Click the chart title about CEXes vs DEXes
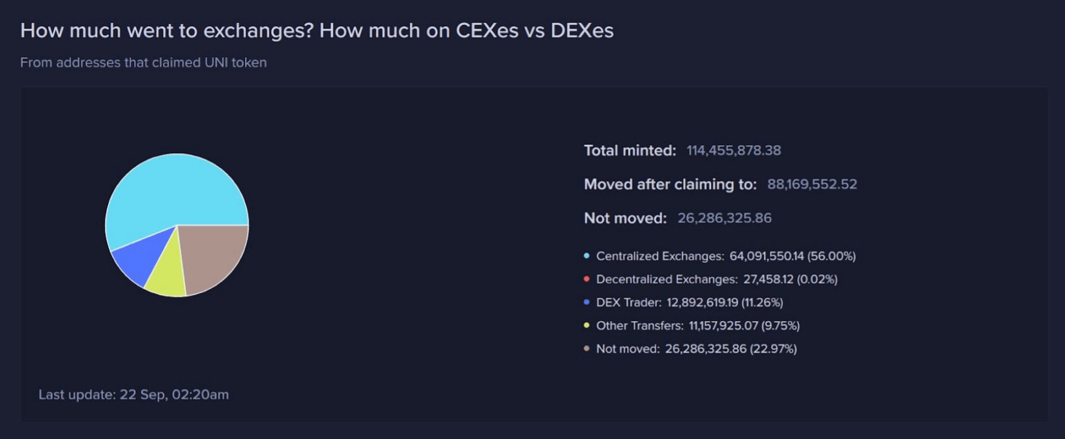Screen dimensions: 1065x439 coord(317,31)
